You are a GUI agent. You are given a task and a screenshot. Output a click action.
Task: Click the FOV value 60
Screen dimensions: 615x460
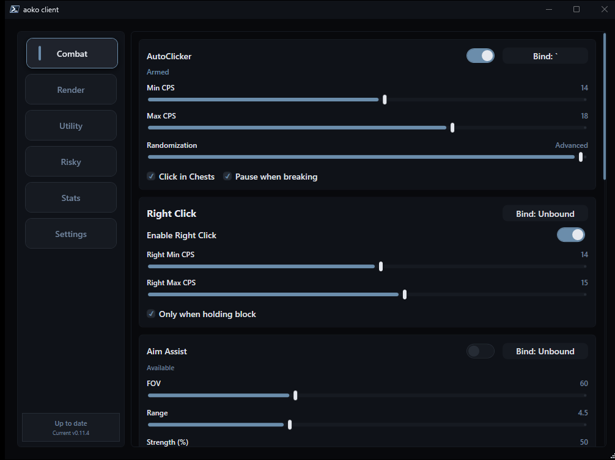584,383
